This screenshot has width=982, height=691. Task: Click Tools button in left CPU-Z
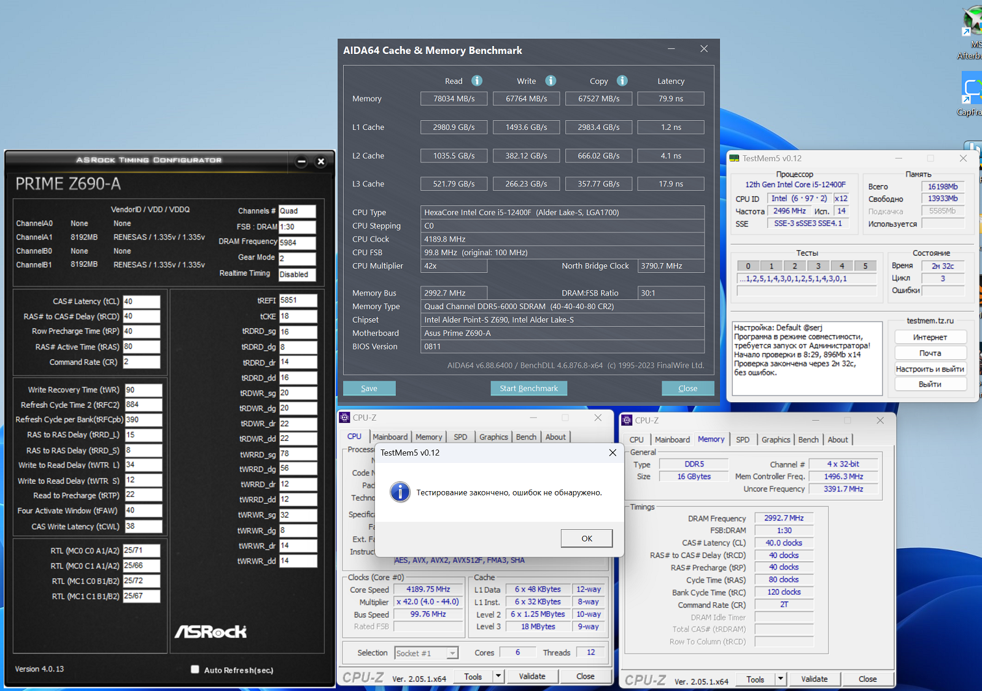pos(473,676)
